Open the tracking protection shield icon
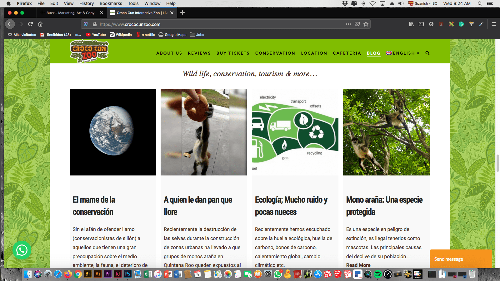This screenshot has width=500, height=281. pyautogui.click(x=86, y=24)
